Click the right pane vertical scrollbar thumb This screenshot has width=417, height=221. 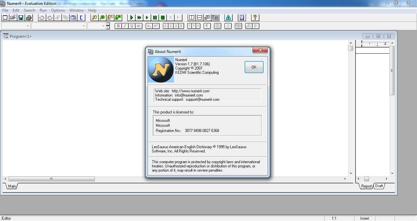point(392,71)
